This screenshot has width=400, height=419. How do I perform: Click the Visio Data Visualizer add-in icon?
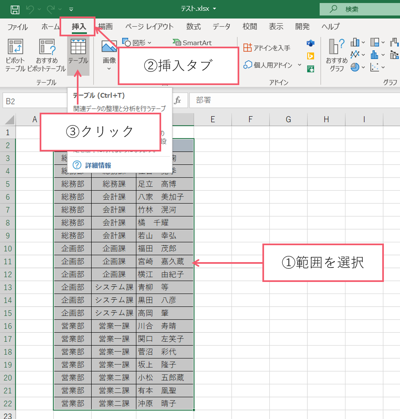(311, 43)
